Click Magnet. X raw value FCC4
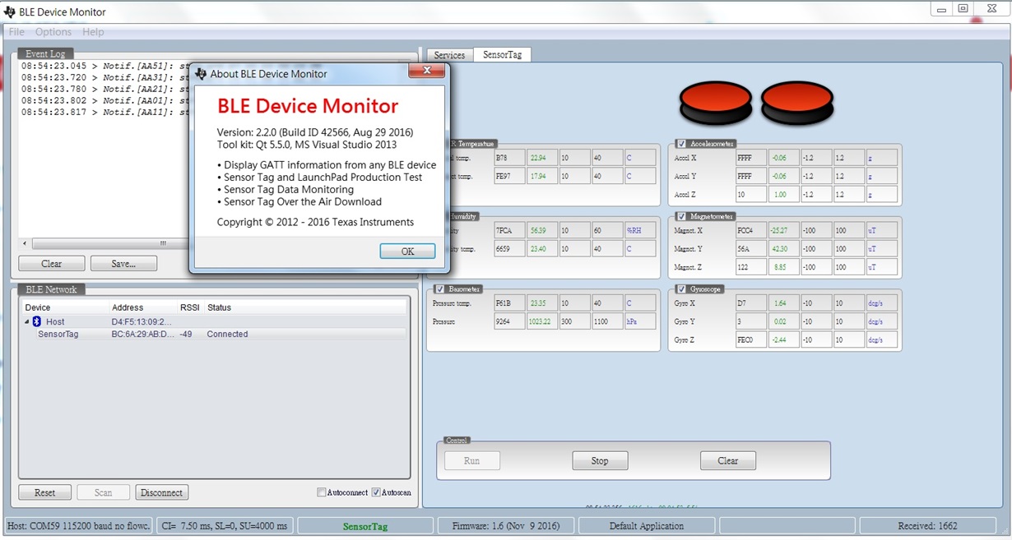 (x=751, y=230)
